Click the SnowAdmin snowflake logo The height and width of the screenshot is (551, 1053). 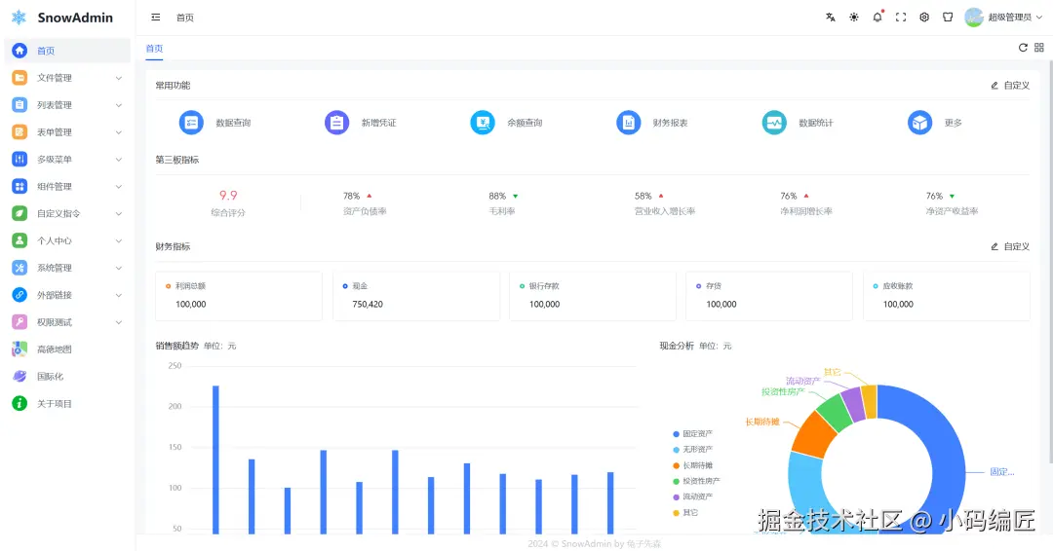(x=19, y=18)
